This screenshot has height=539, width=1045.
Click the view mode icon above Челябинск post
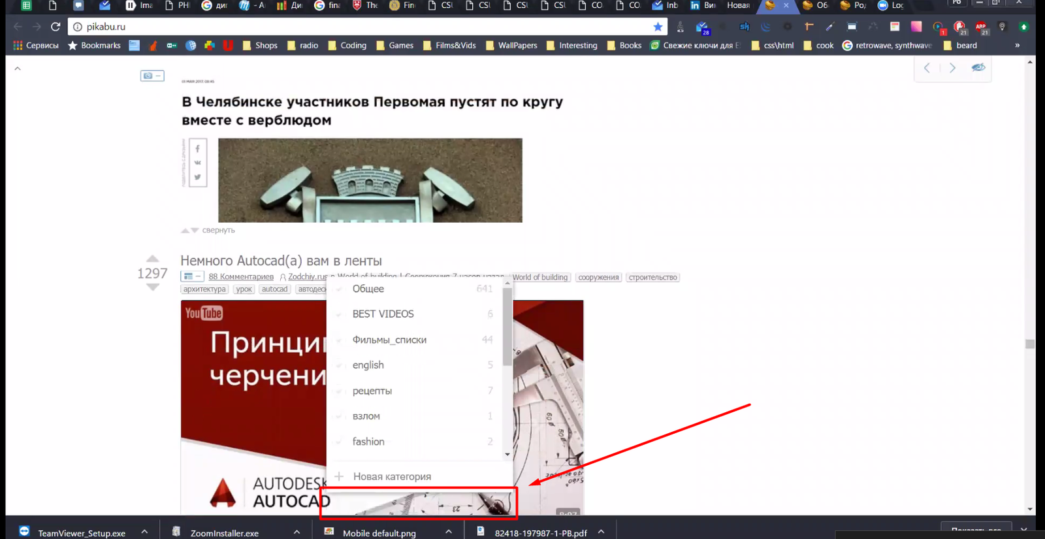(152, 76)
